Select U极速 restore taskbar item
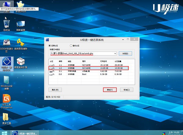This screenshot has width=183, height=135. 25,133
